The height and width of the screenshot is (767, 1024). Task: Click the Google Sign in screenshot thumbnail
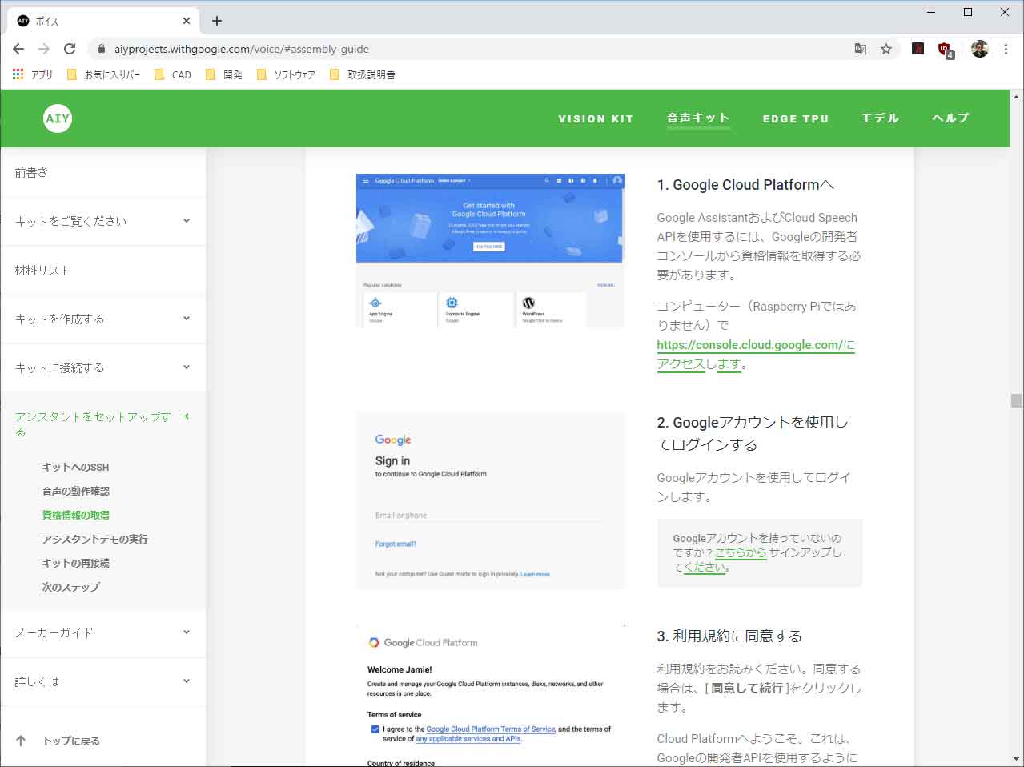[490, 501]
